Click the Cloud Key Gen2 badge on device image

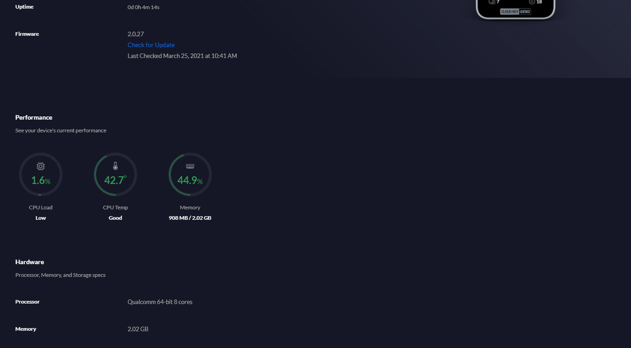516,12
